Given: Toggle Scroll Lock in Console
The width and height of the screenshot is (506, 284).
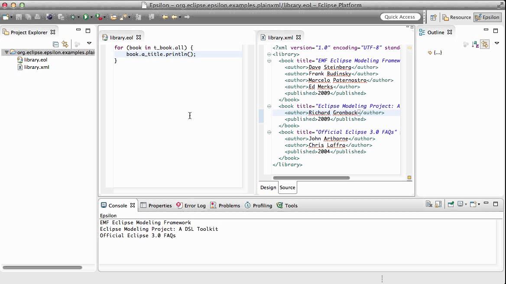Looking at the screenshot, I should 438,204.
